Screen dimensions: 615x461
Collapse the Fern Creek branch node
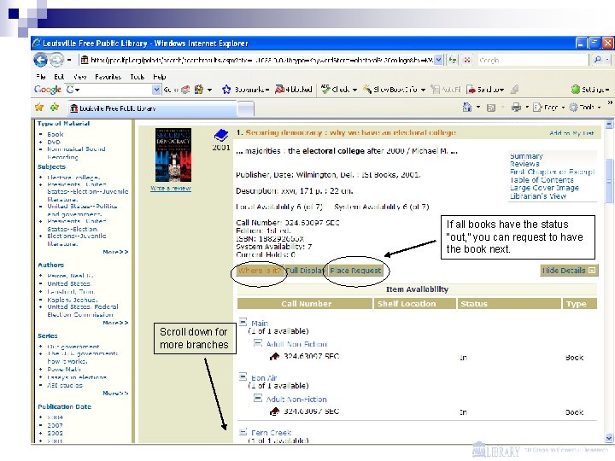pyautogui.click(x=243, y=432)
